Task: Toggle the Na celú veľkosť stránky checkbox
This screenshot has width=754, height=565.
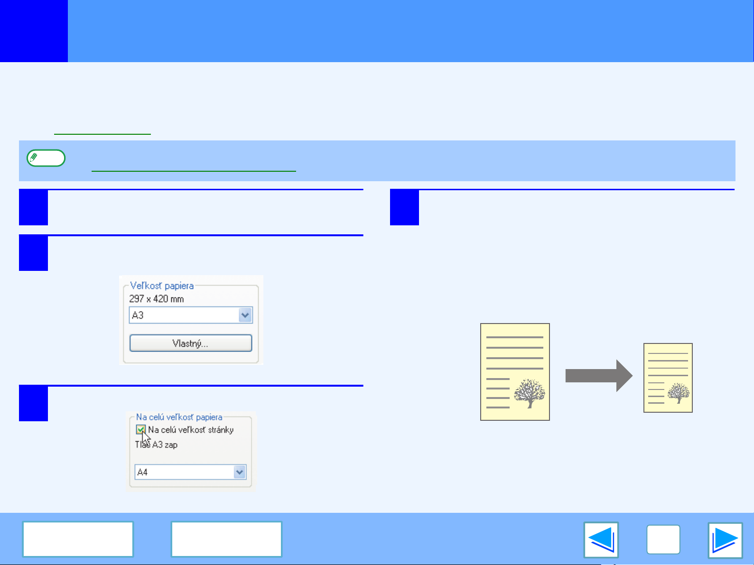Action: click(x=140, y=430)
